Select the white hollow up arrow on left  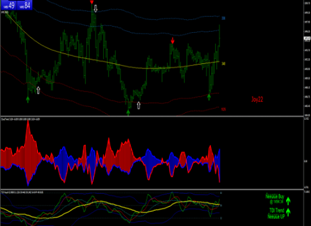point(38,90)
